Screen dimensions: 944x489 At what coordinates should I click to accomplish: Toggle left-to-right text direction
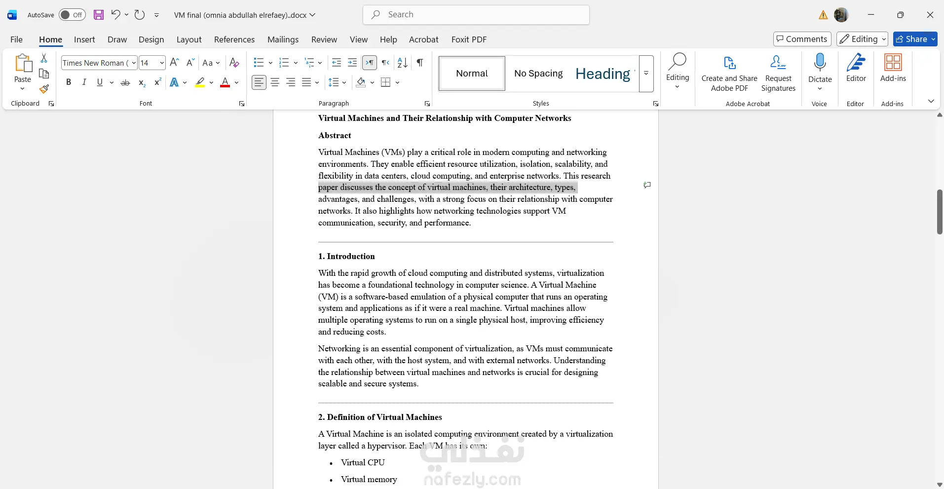(x=370, y=63)
